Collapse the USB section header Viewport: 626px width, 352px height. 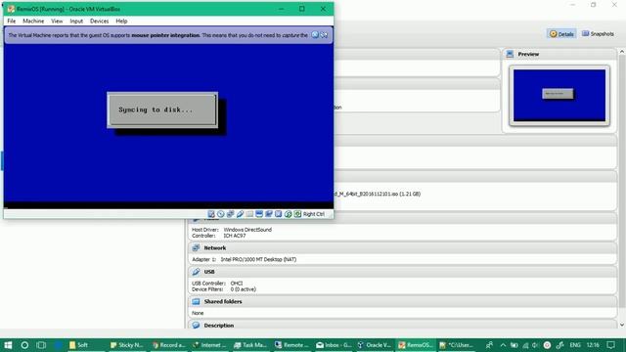coord(402,272)
